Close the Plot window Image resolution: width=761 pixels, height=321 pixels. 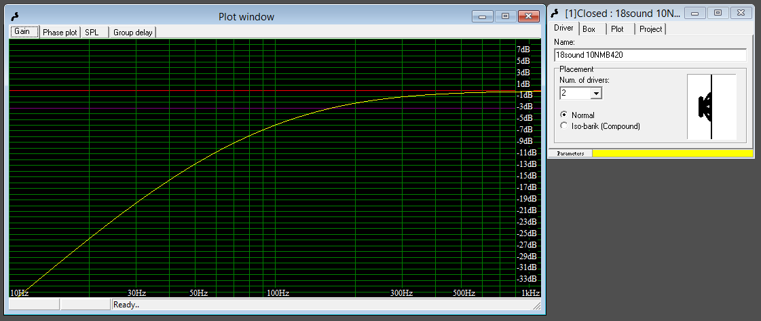[x=527, y=16]
